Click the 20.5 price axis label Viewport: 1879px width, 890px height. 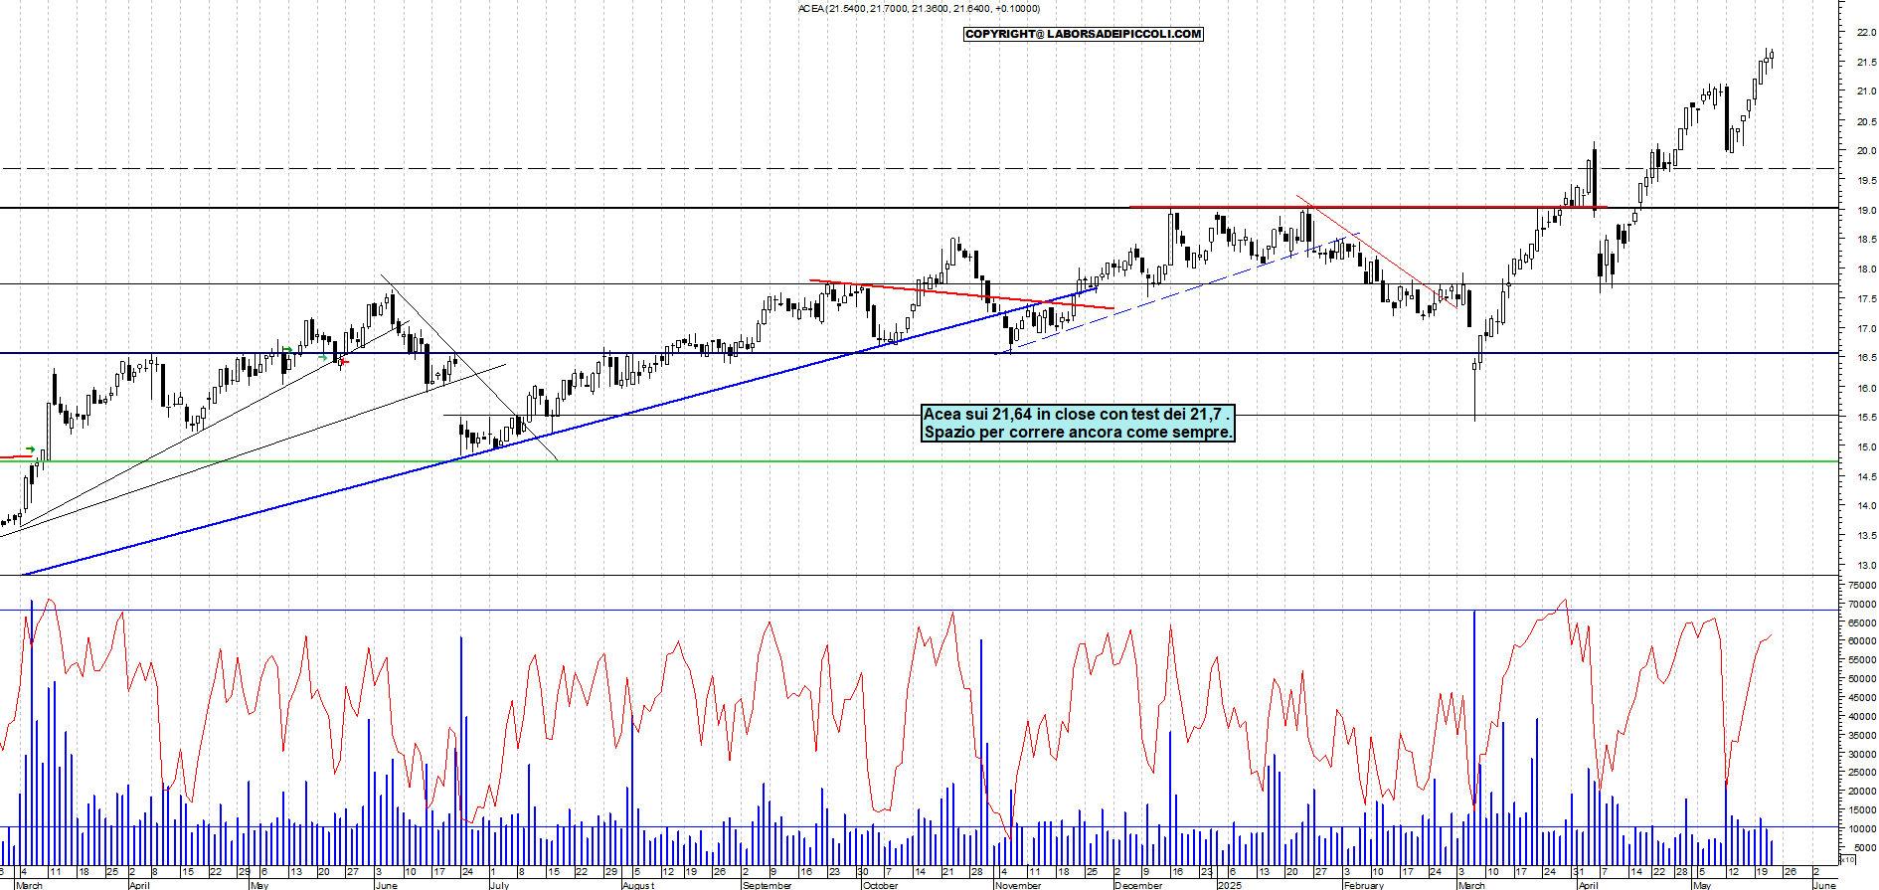[1866, 122]
